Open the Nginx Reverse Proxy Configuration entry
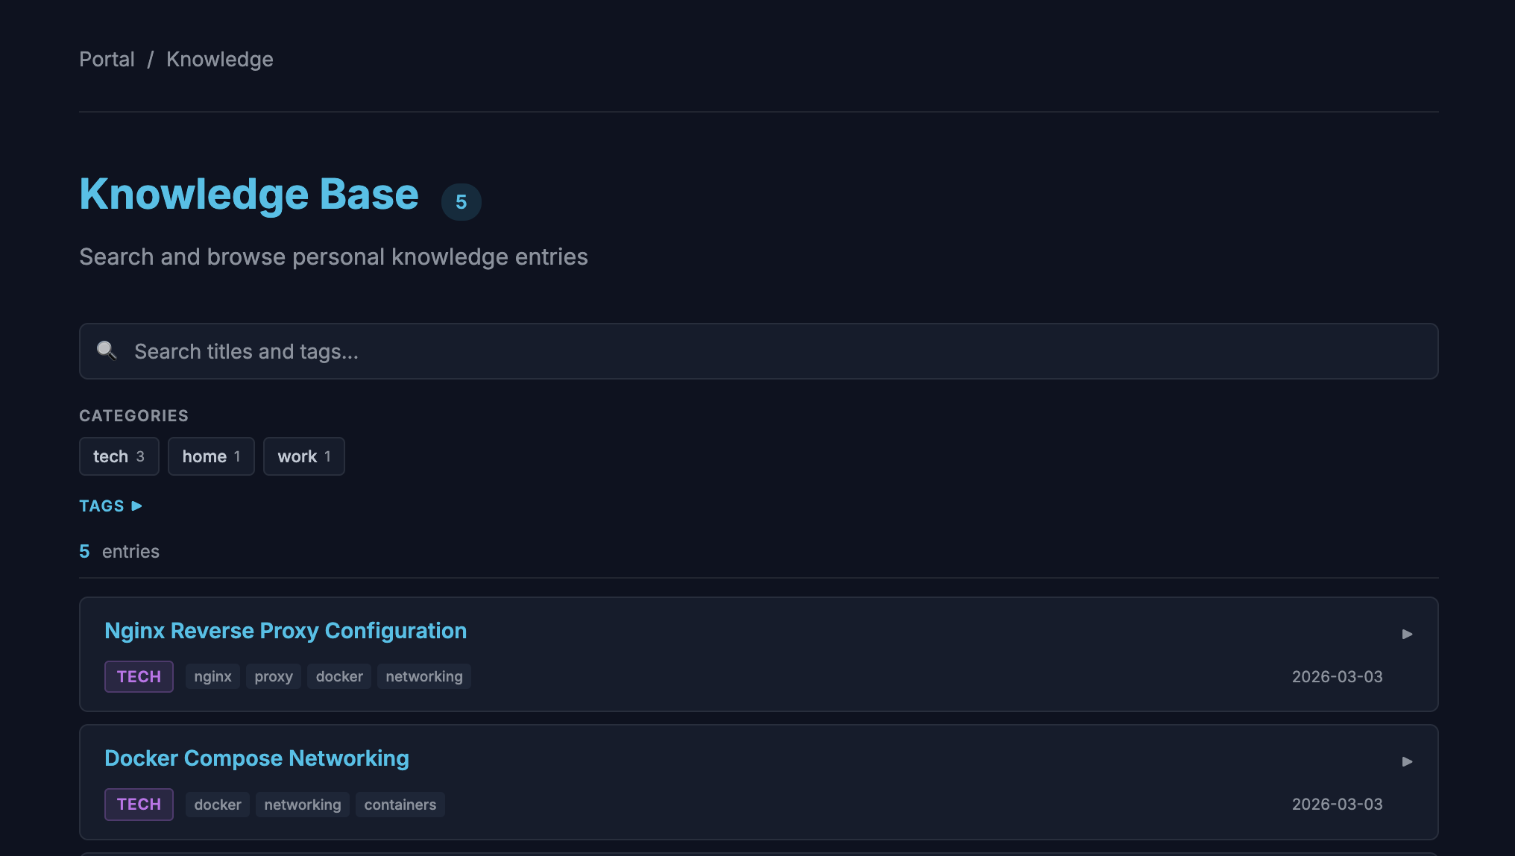Viewport: 1515px width, 856px height. [286, 630]
